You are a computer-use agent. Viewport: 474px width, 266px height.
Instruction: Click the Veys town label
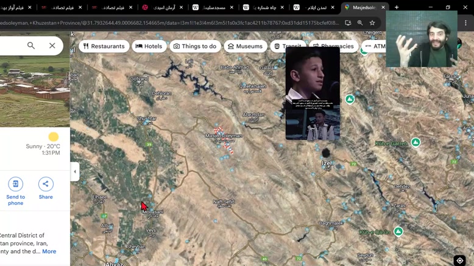(x=150, y=230)
